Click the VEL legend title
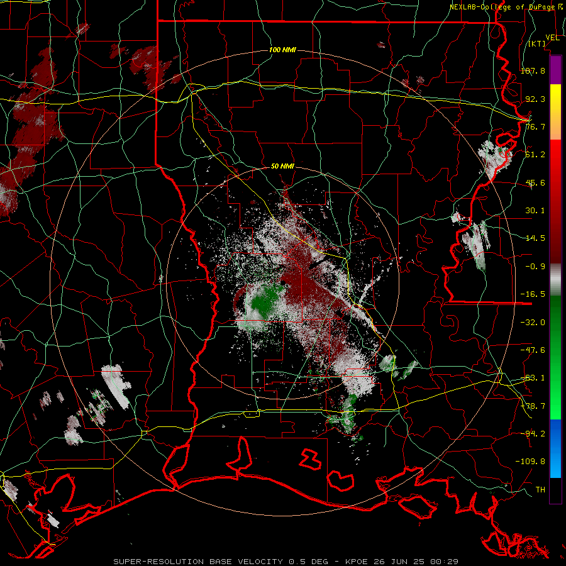This screenshot has width=566, height=566. coord(552,38)
